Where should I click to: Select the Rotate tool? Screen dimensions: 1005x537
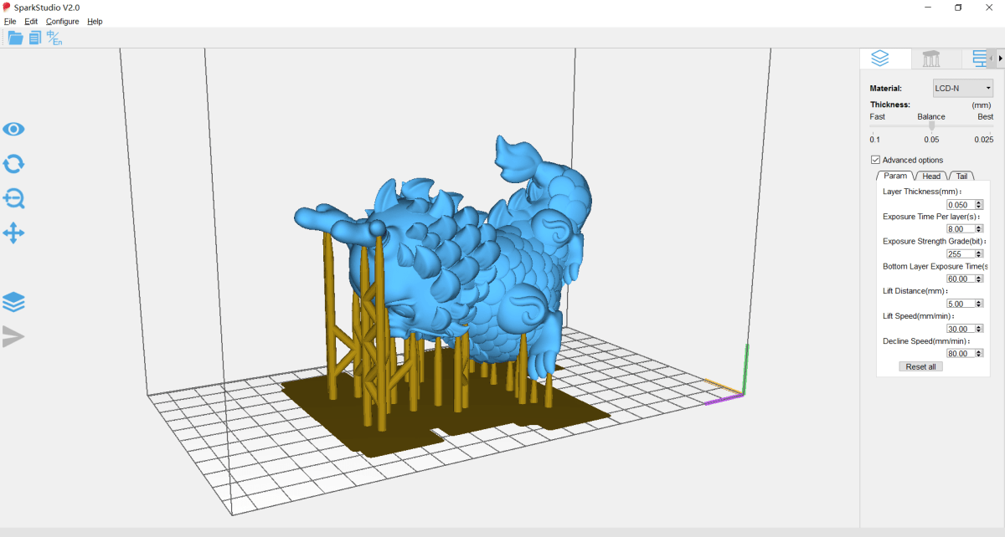[13, 164]
